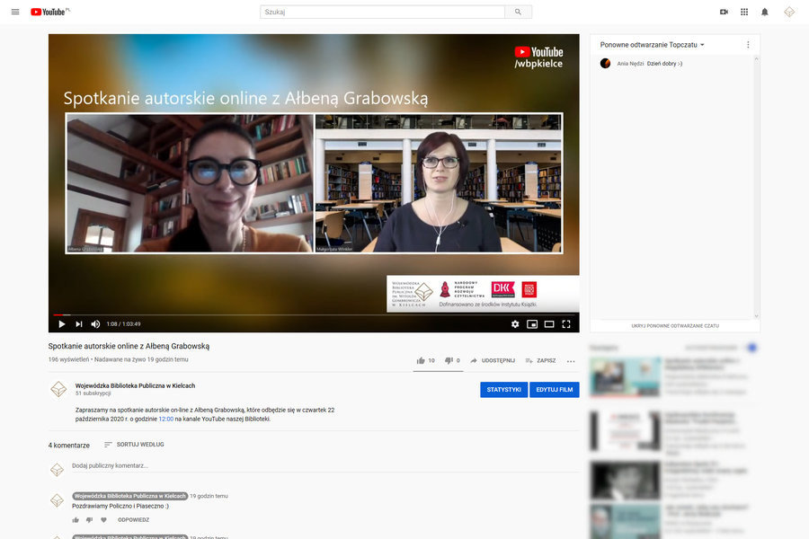
Task: Enter full screen mode
Action: tap(566, 324)
